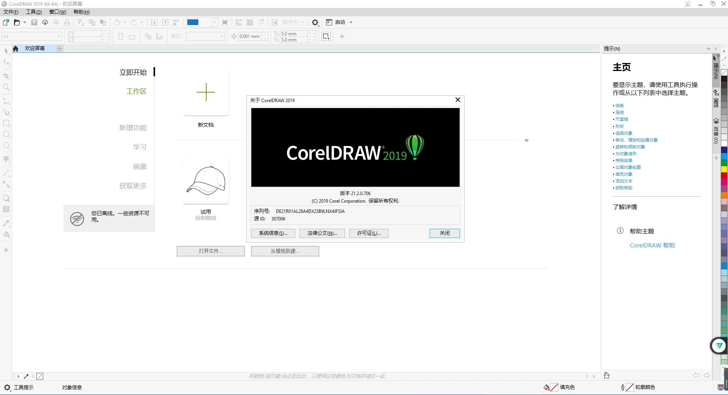Click the Redo arrow icon
This screenshot has width=728, height=395.
point(134,22)
